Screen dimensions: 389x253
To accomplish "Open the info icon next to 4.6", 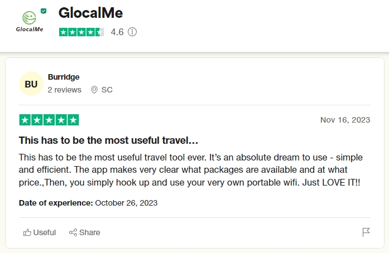I will coord(132,32).
